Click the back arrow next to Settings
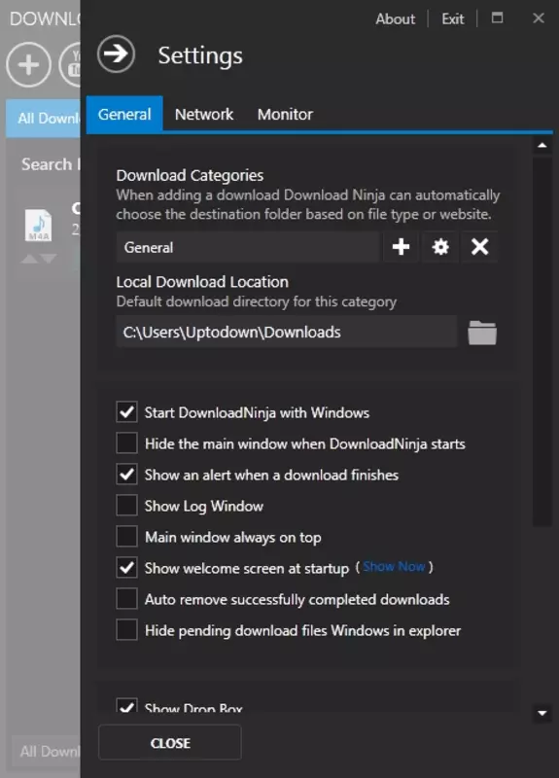 116,53
